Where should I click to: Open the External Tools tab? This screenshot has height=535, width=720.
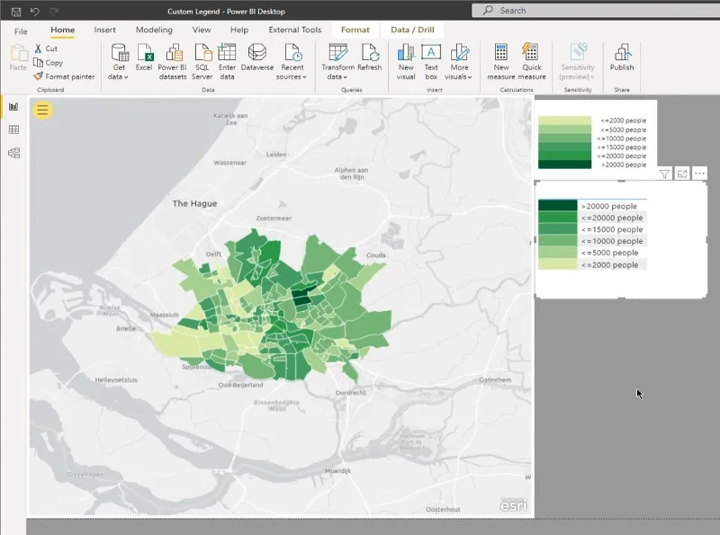point(295,30)
